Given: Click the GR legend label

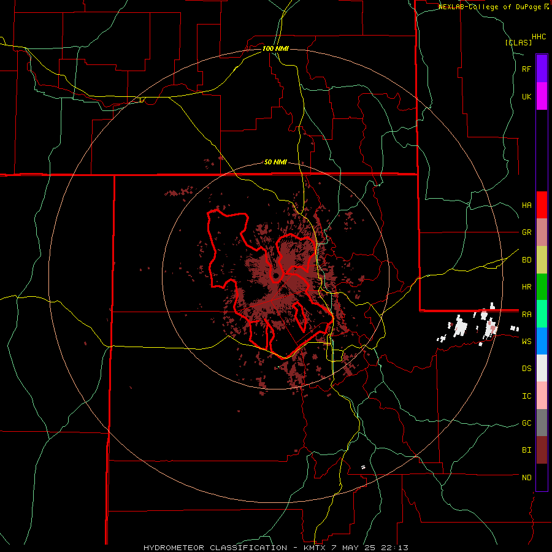Looking at the screenshot, I should [526, 232].
